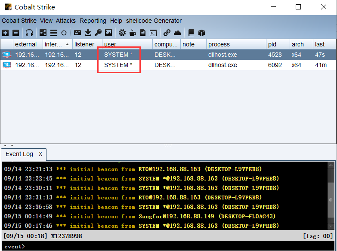Screen dimensions: 337x251
Task: Open the Screenshots picture icon
Action: [x=108, y=33]
